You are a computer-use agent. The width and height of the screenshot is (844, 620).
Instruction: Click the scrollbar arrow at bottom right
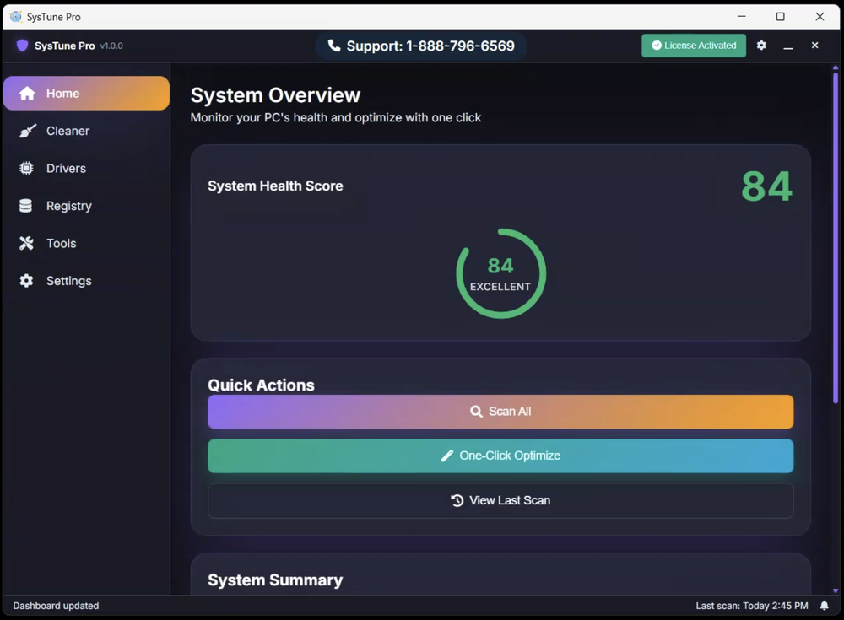coord(836,590)
